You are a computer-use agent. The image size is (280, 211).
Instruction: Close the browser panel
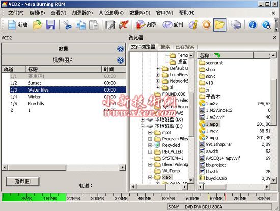pos(274,37)
